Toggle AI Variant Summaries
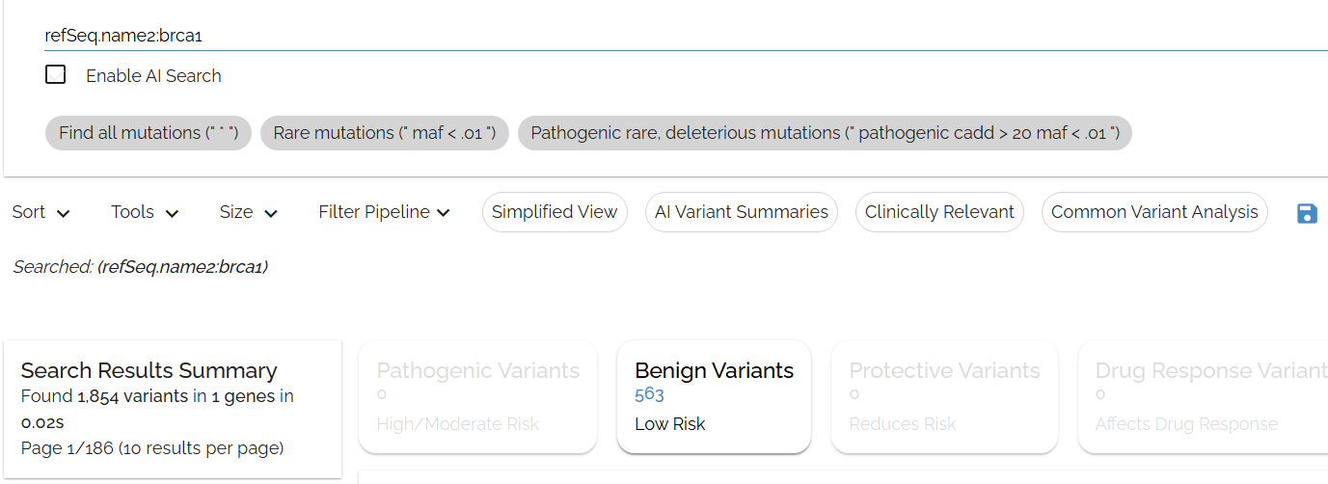Image resolution: width=1328 pixels, height=484 pixels. tap(741, 212)
